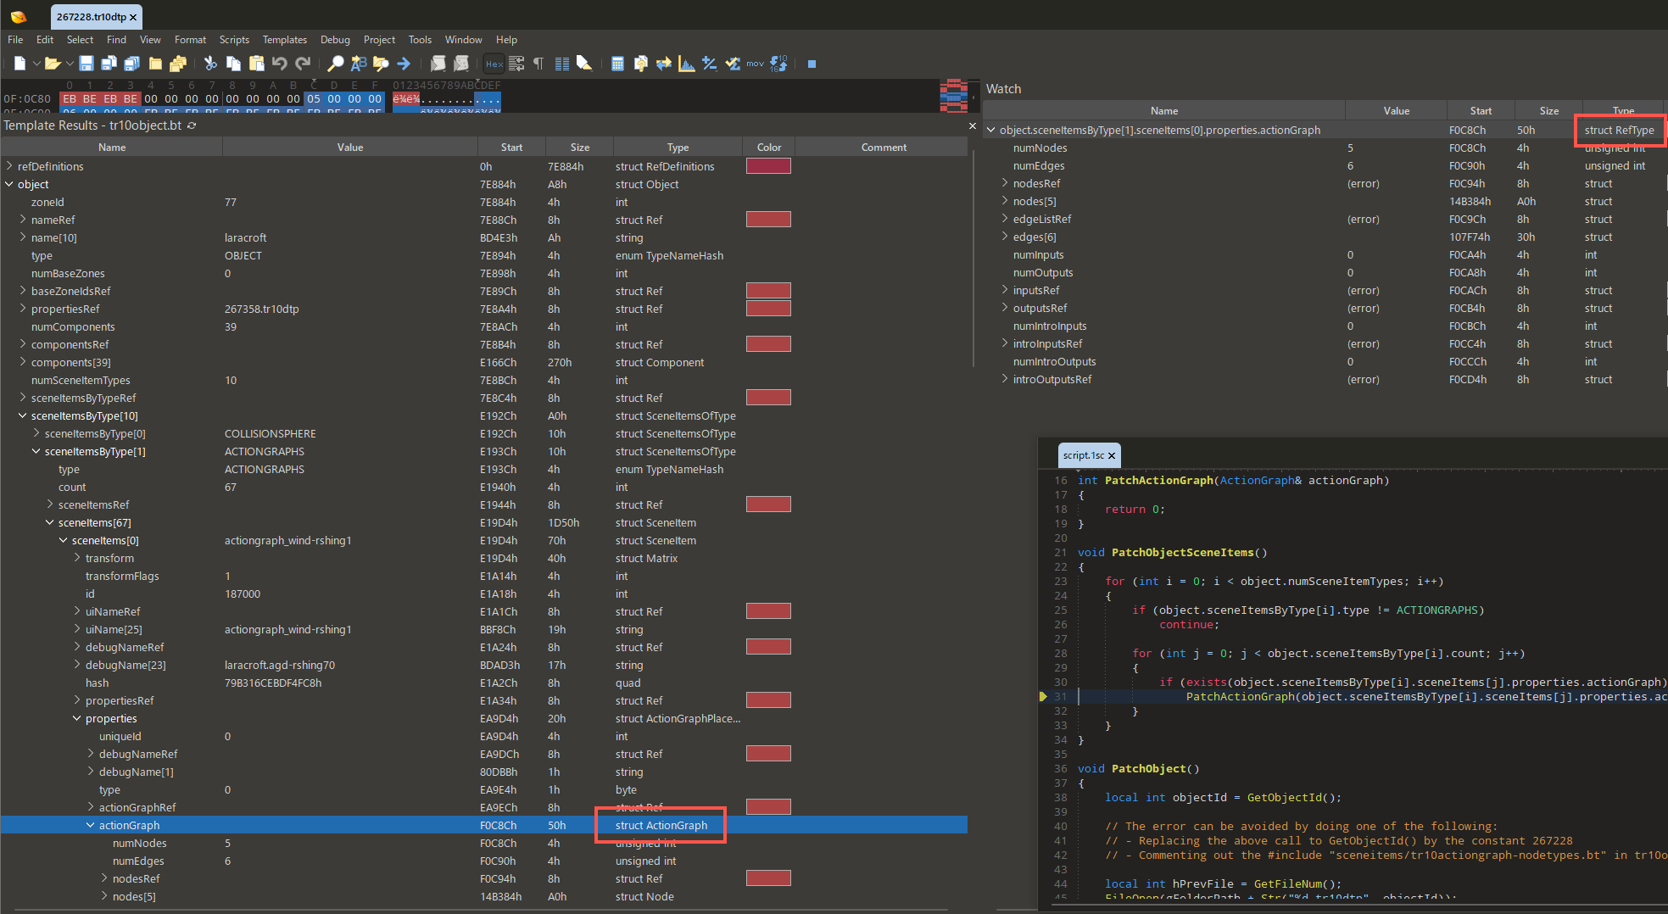Click the Value column header in Watch
Viewport: 1668px width, 914px height.
click(1396, 111)
